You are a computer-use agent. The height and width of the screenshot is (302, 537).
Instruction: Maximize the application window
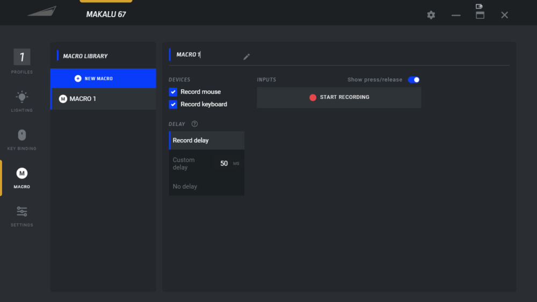pos(480,15)
